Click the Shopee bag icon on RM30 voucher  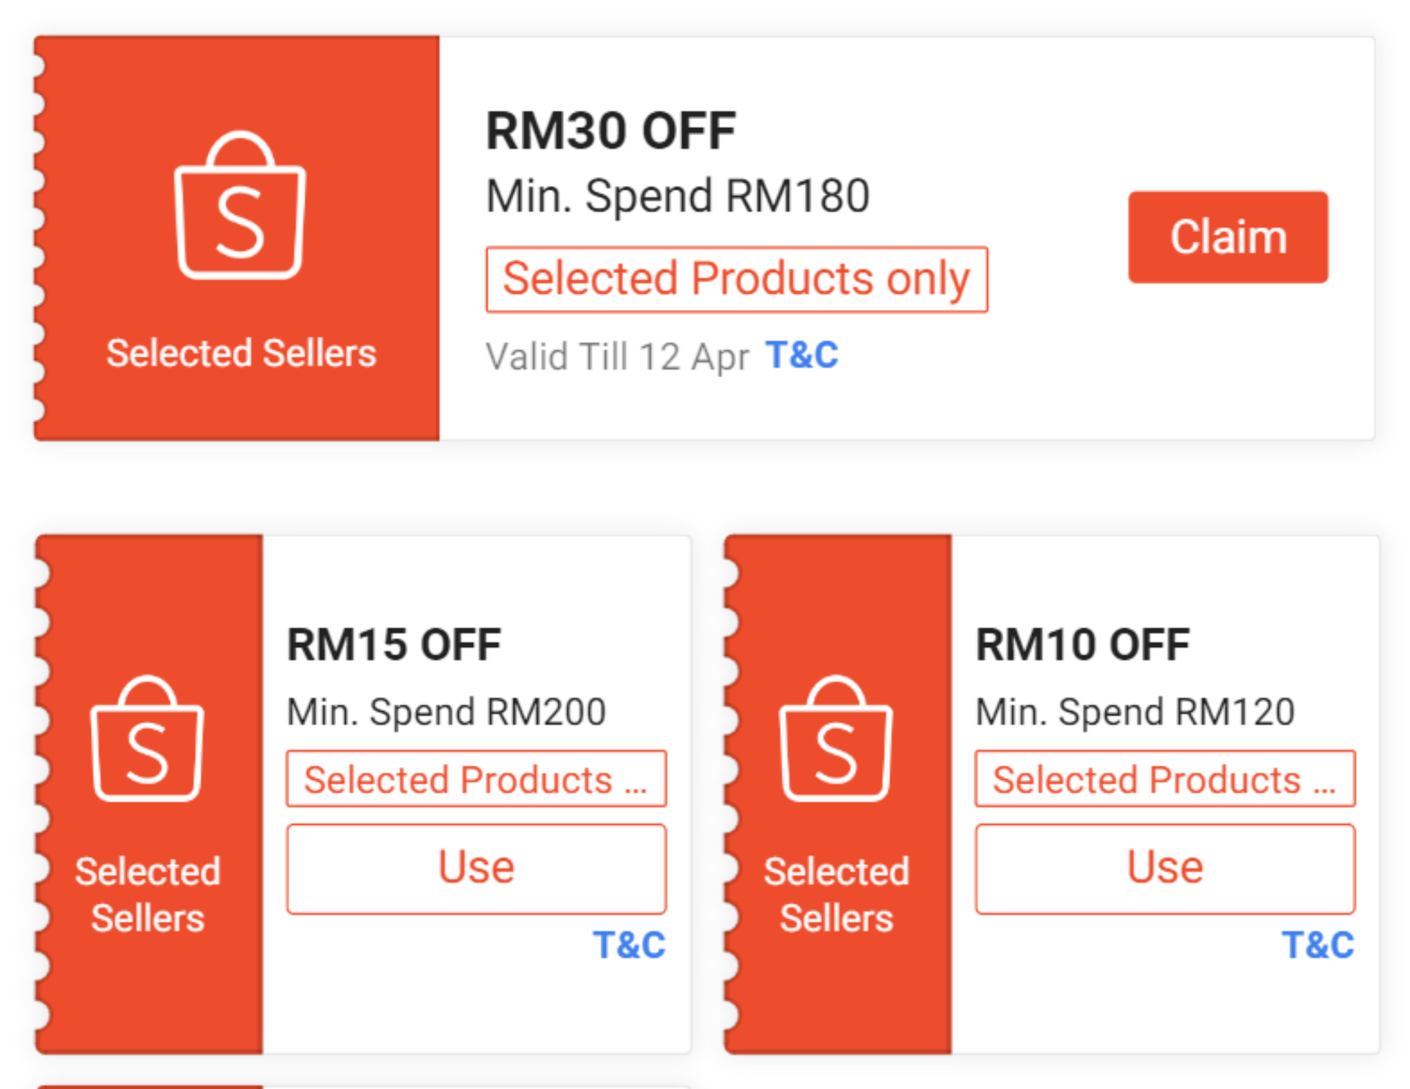pyautogui.click(x=239, y=207)
